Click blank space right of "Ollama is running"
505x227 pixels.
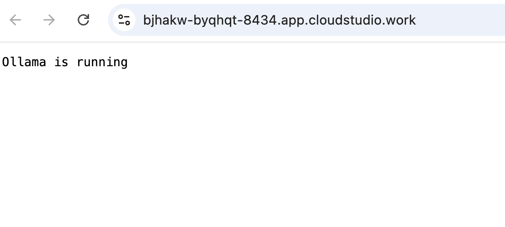[x=284, y=62]
